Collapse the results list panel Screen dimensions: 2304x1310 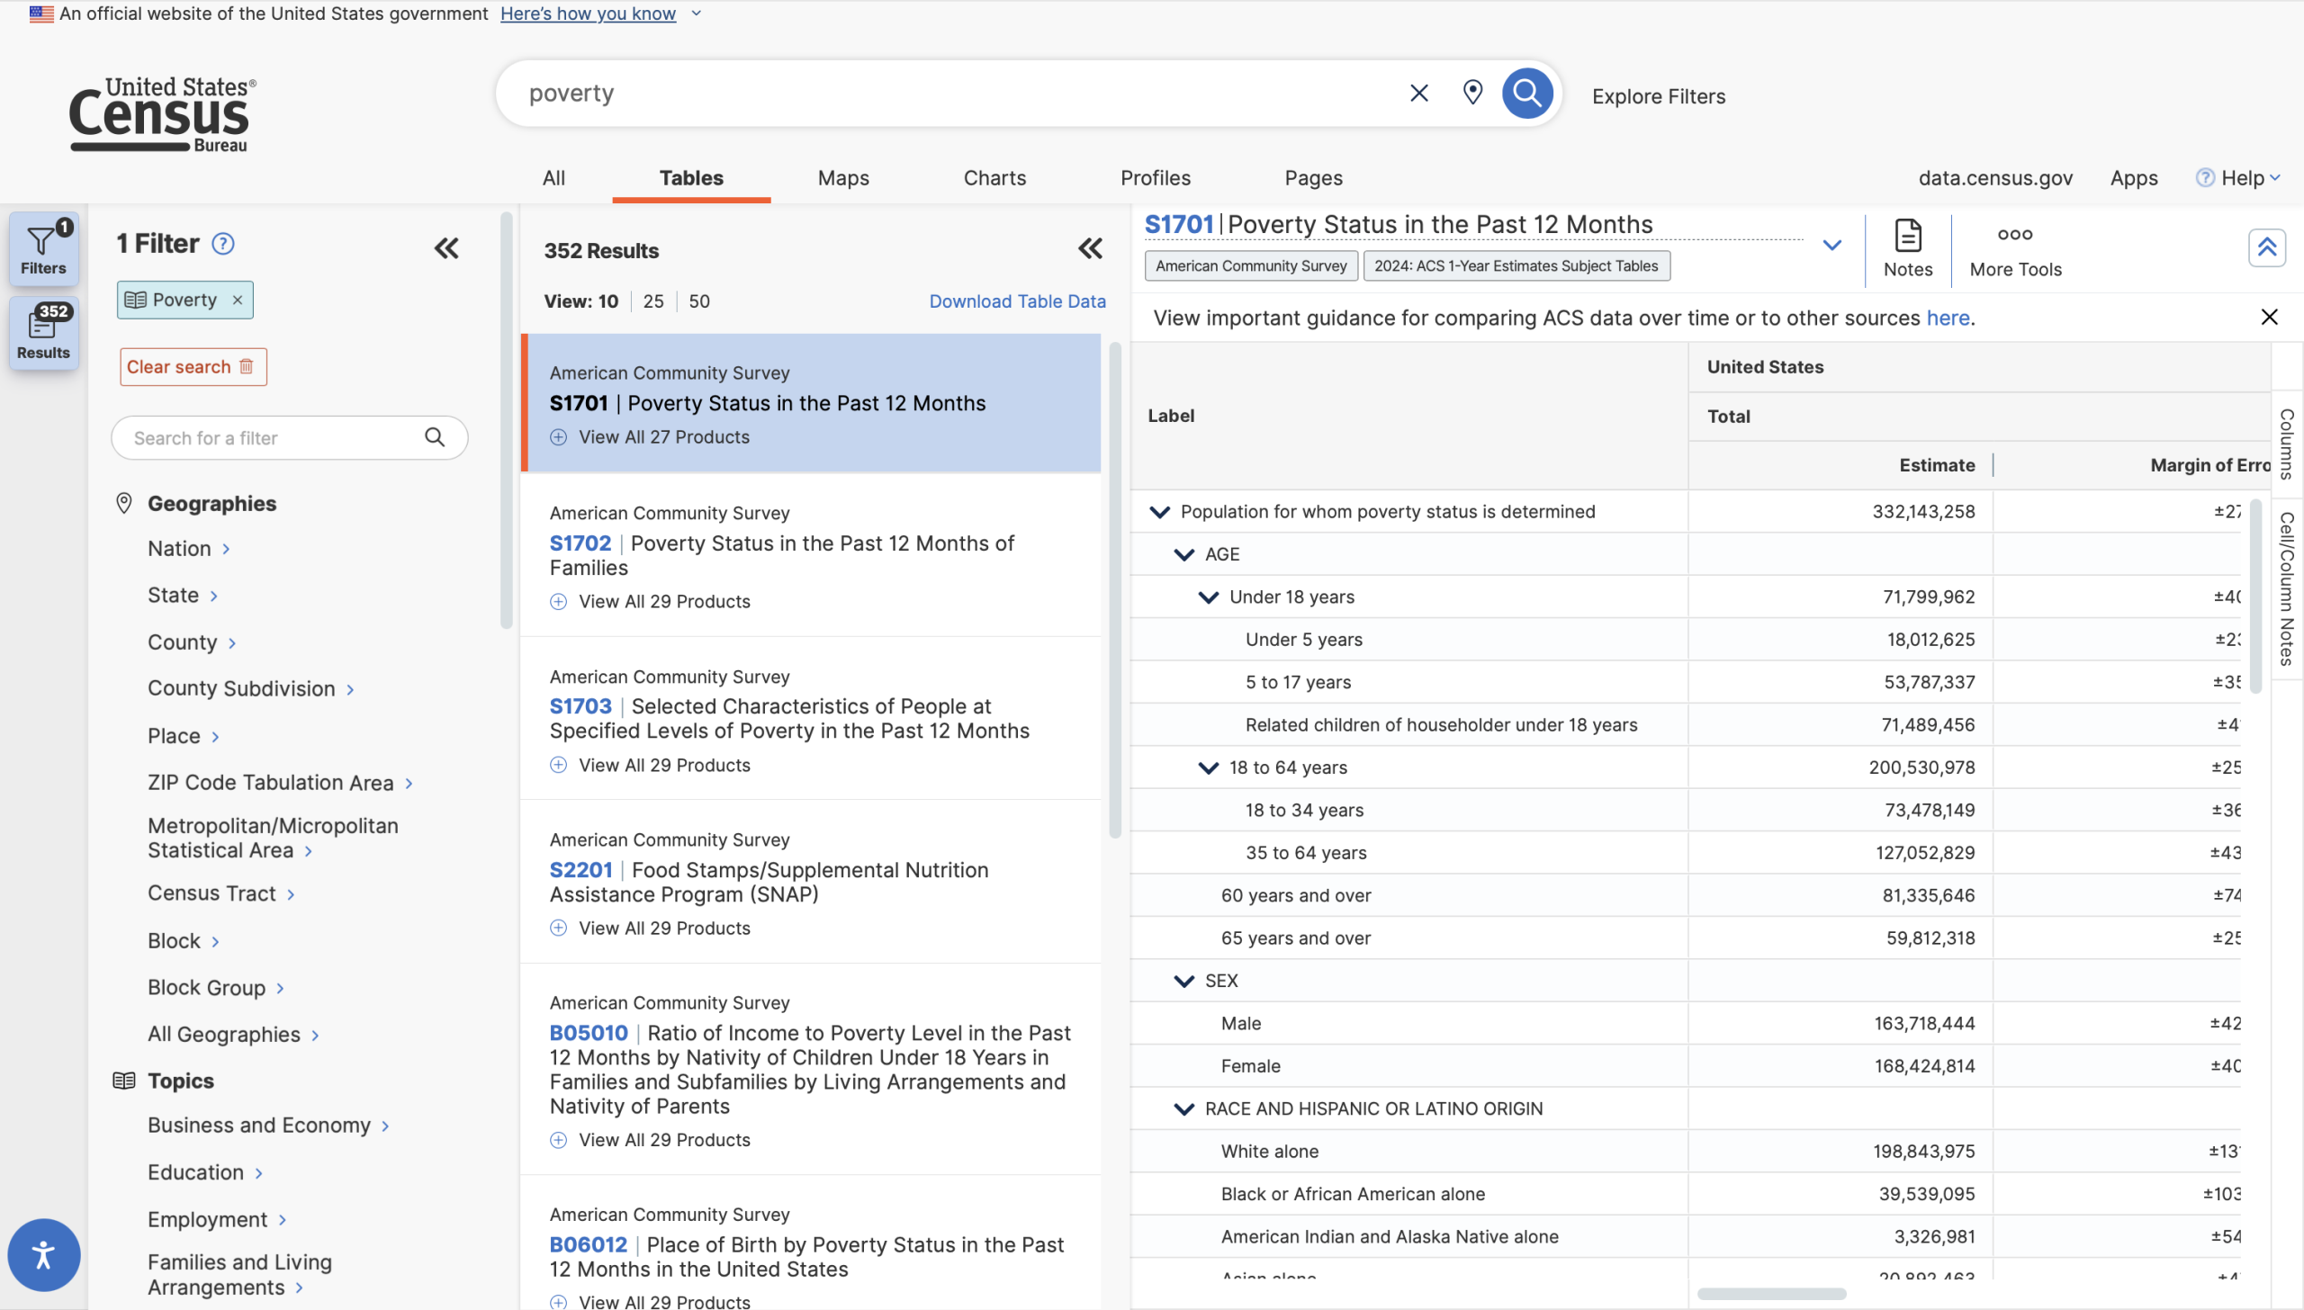(x=1090, y=248)
